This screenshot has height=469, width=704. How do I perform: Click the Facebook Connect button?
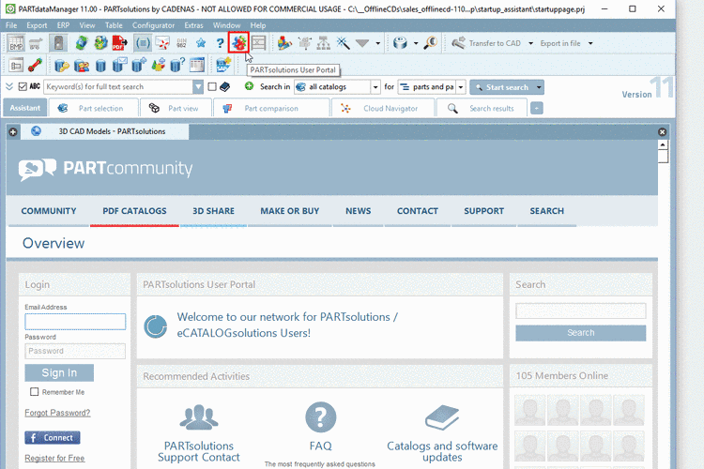coord(53,438)
